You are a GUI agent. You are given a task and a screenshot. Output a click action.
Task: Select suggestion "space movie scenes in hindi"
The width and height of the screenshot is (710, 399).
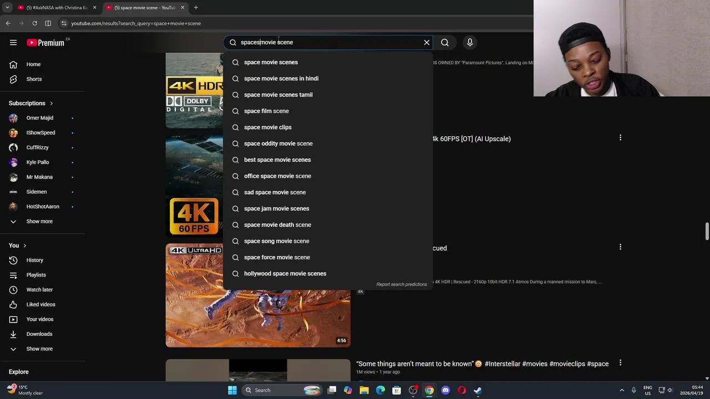[x=328, y=79]
